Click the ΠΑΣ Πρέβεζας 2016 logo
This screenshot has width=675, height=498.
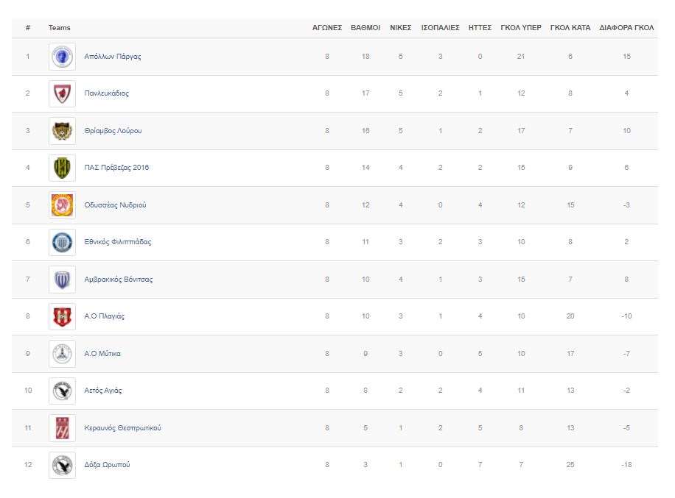click(62, 168)
